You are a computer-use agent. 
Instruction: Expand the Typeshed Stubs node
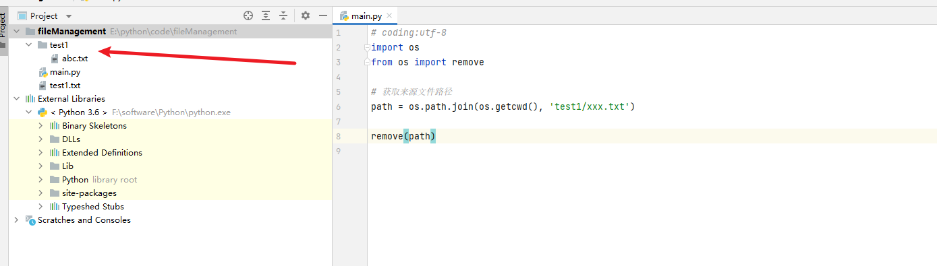pos(40,207)
